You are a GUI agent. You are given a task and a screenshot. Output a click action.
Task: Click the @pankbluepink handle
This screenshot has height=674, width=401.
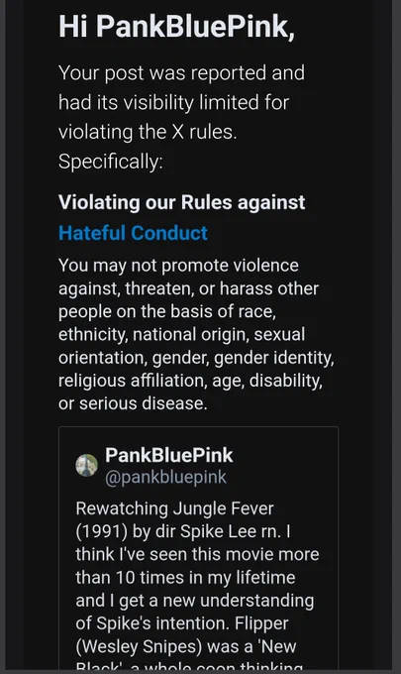tap(165, 477)
